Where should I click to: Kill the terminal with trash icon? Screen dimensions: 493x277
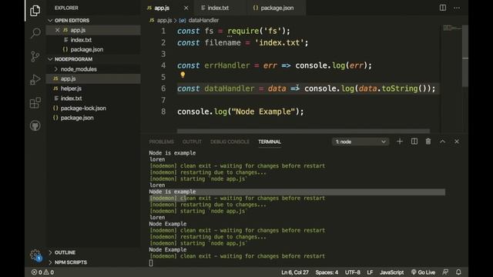point(428,142)
